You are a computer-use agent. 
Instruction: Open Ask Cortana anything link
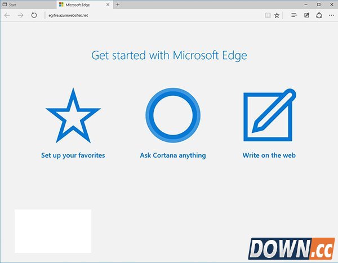pyautogui.click(x=173, y=155)
